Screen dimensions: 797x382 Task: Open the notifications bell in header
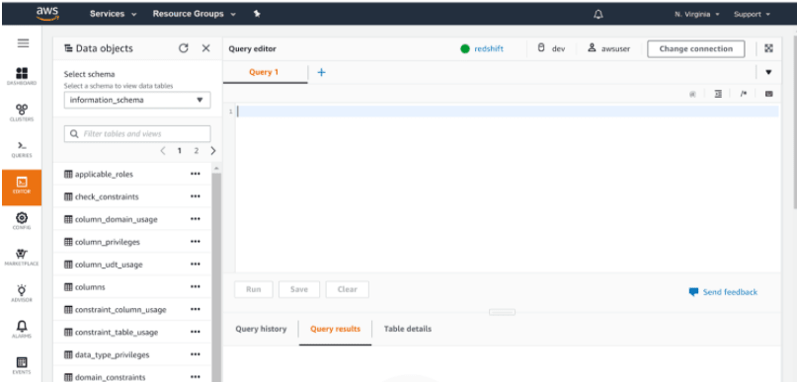click(598, 15)
